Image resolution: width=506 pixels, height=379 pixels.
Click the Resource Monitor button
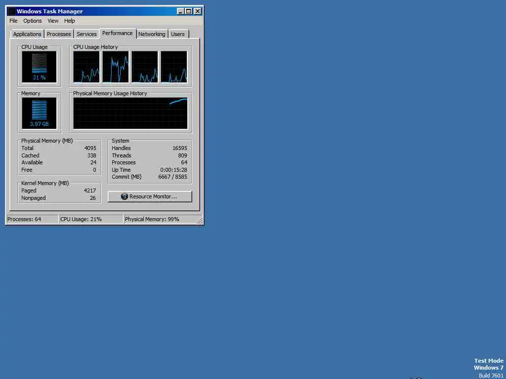150,196
